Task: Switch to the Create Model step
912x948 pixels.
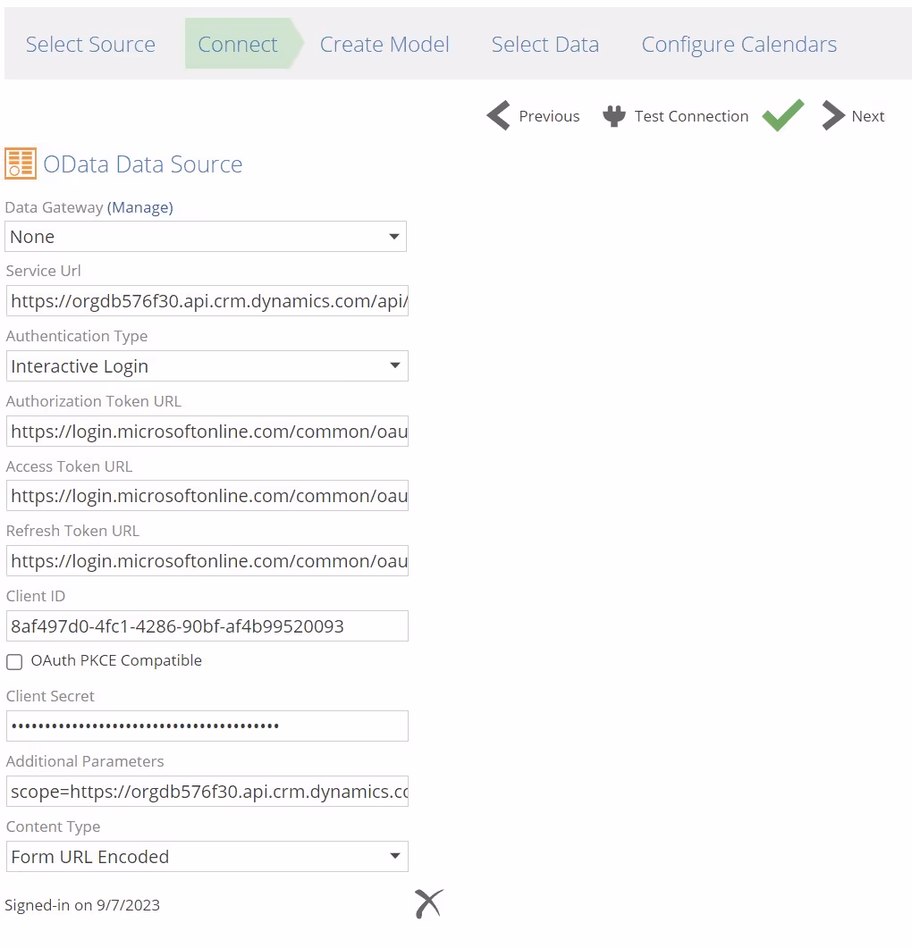Action: click(384, 45)
